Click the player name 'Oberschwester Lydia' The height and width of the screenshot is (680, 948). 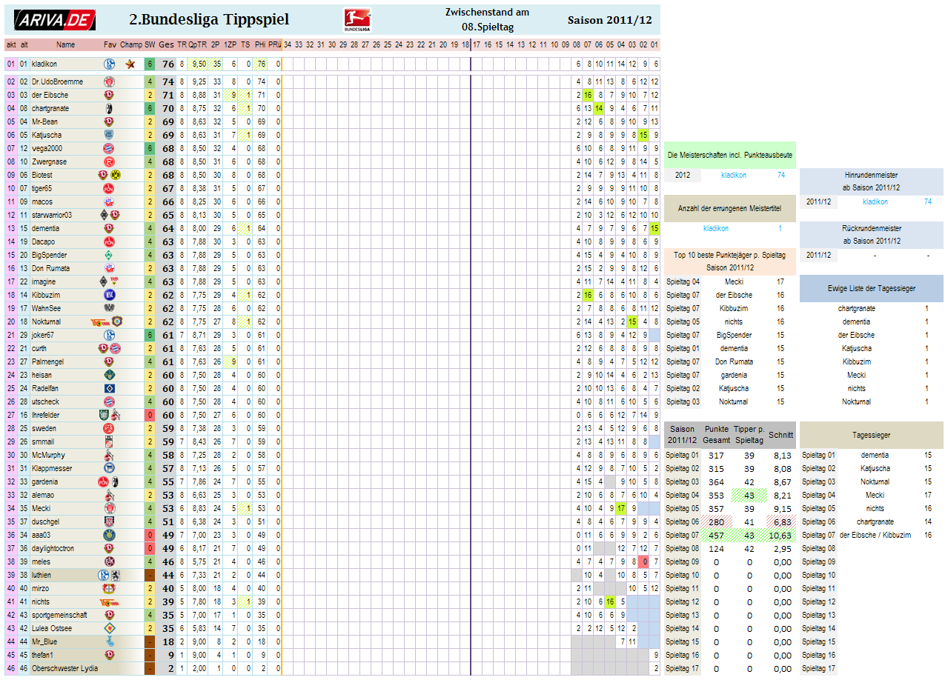coord(63,669)
